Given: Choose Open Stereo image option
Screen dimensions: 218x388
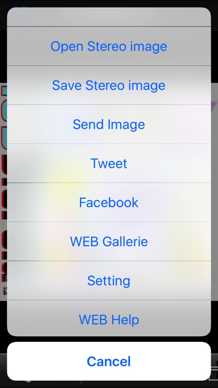Looking at the screenshot, I should click(109, 46).
